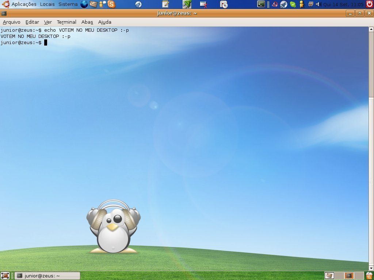374x280 pixels.
Task: Maximize the terminal window
Action: click(x=360, y=13)
